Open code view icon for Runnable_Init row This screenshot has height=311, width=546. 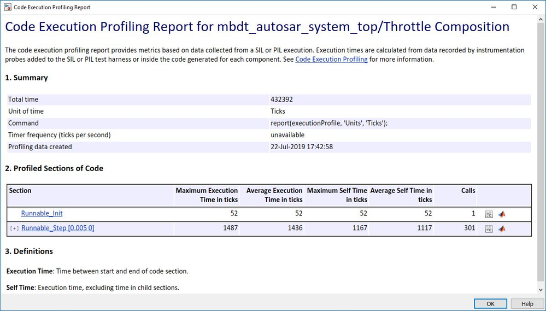[489, 214]
